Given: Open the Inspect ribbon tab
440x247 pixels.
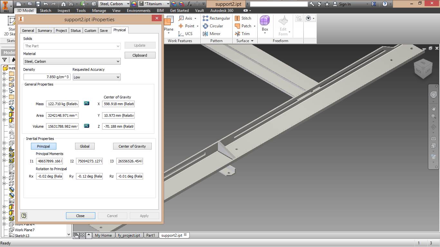Looking at the screenshot, I should click(x=64, y=11).
